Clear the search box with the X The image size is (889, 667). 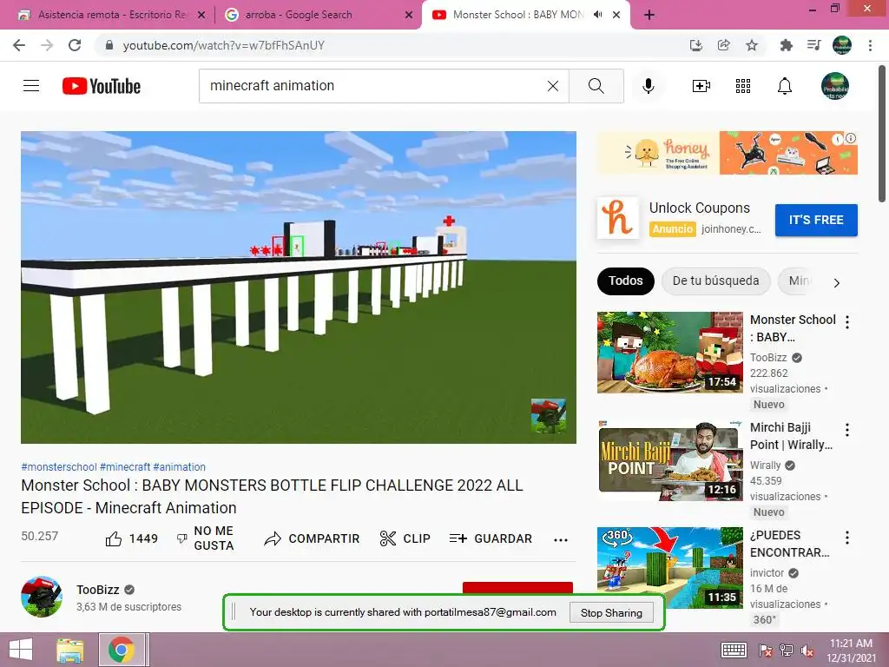click(553, 86)
